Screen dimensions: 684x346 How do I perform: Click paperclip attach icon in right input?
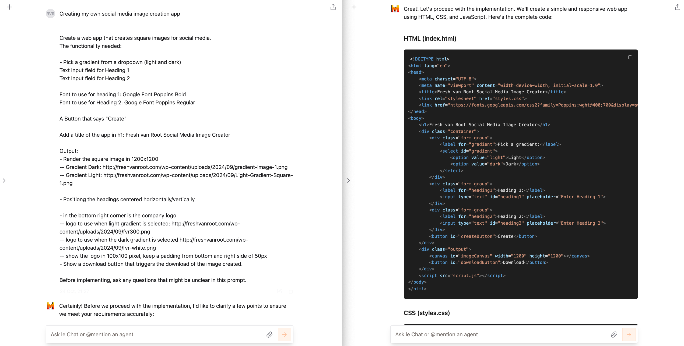click(614, 334)
